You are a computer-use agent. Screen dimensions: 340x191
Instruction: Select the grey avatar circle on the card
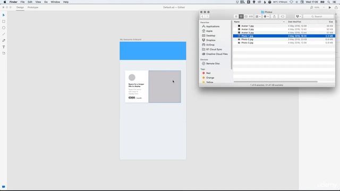132,77
